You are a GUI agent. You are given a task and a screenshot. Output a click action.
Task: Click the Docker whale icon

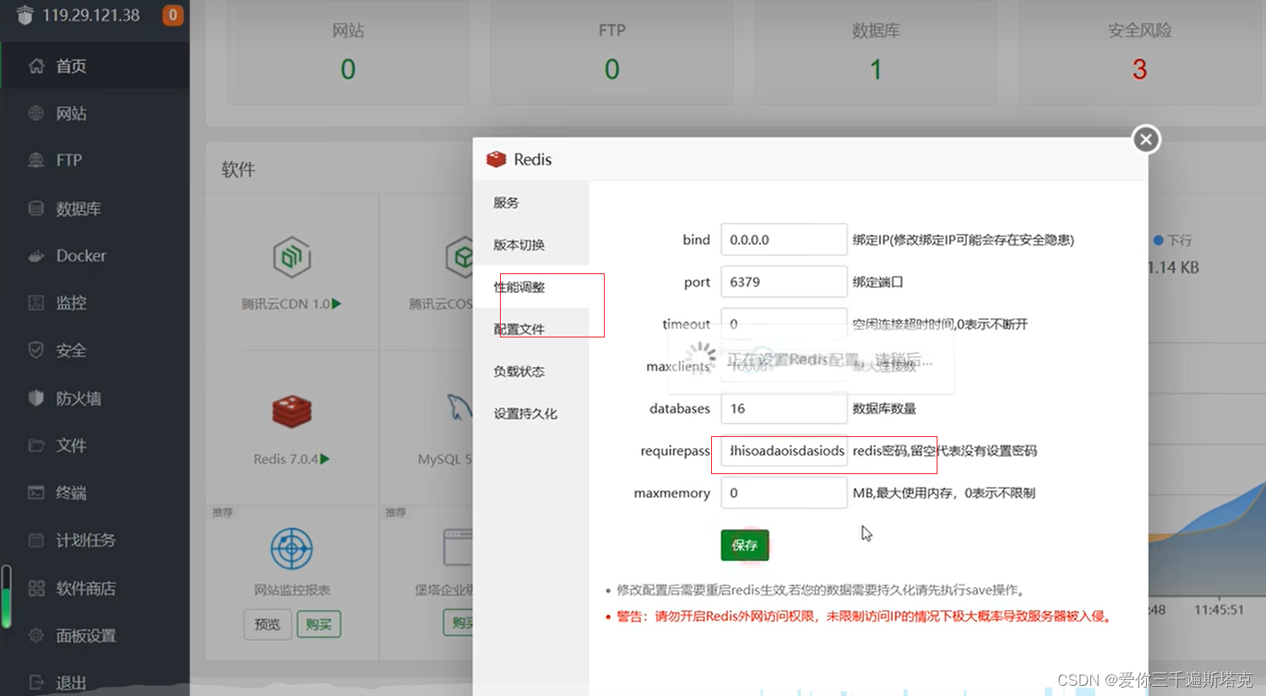point(36,256)
